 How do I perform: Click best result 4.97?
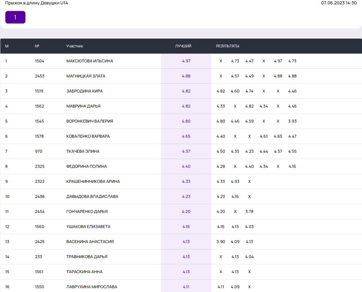186,61
